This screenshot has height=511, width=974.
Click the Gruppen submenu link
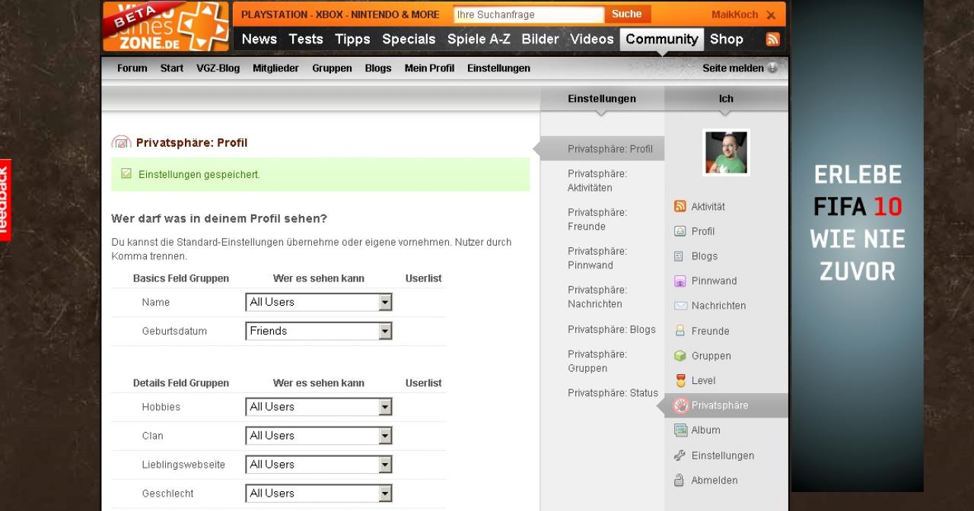[332, 68]
